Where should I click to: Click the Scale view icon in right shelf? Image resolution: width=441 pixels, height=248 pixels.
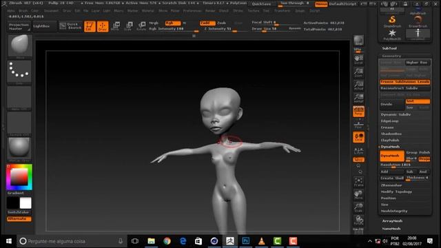(x=358, y=208)
